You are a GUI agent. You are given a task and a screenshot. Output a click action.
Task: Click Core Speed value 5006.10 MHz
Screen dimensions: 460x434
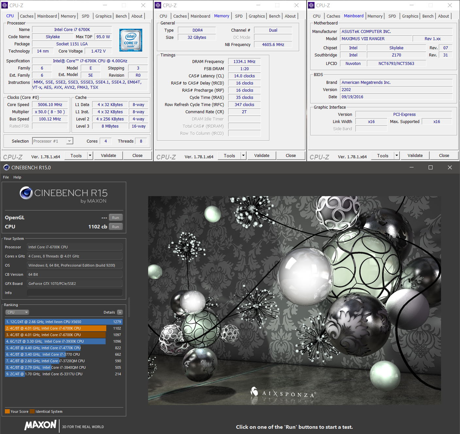point(50,105)
